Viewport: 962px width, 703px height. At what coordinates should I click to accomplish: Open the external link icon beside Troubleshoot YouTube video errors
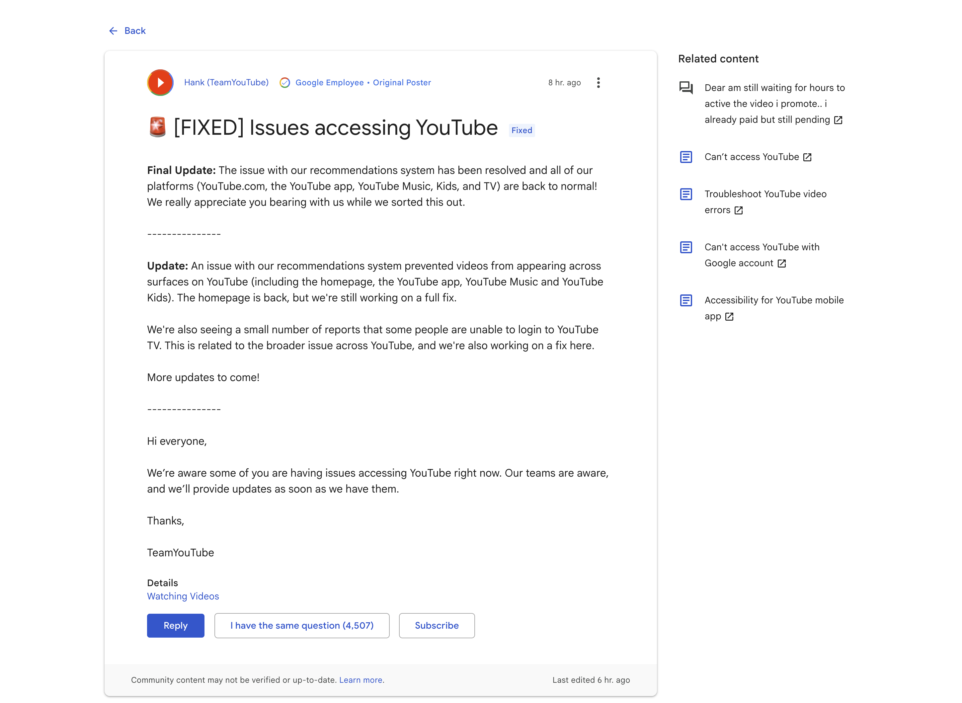point(739,210)
